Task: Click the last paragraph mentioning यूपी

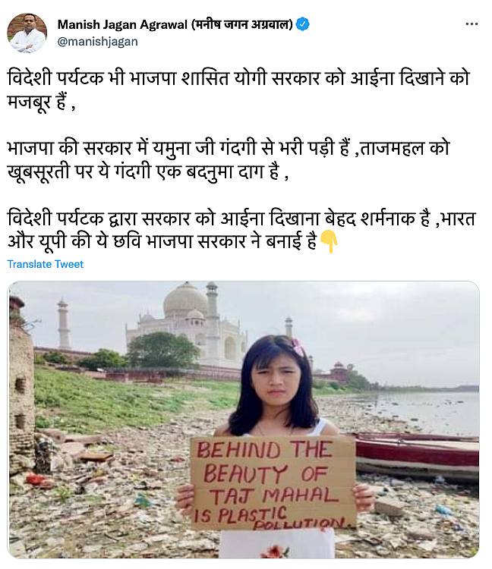Action: pyautogui.click(x=241, y=230)
